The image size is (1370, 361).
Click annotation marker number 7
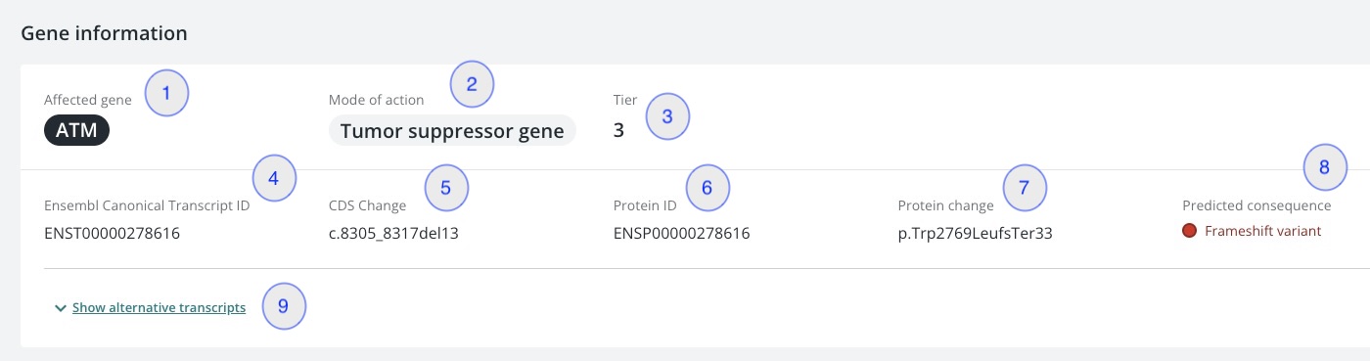(1025, 186)
